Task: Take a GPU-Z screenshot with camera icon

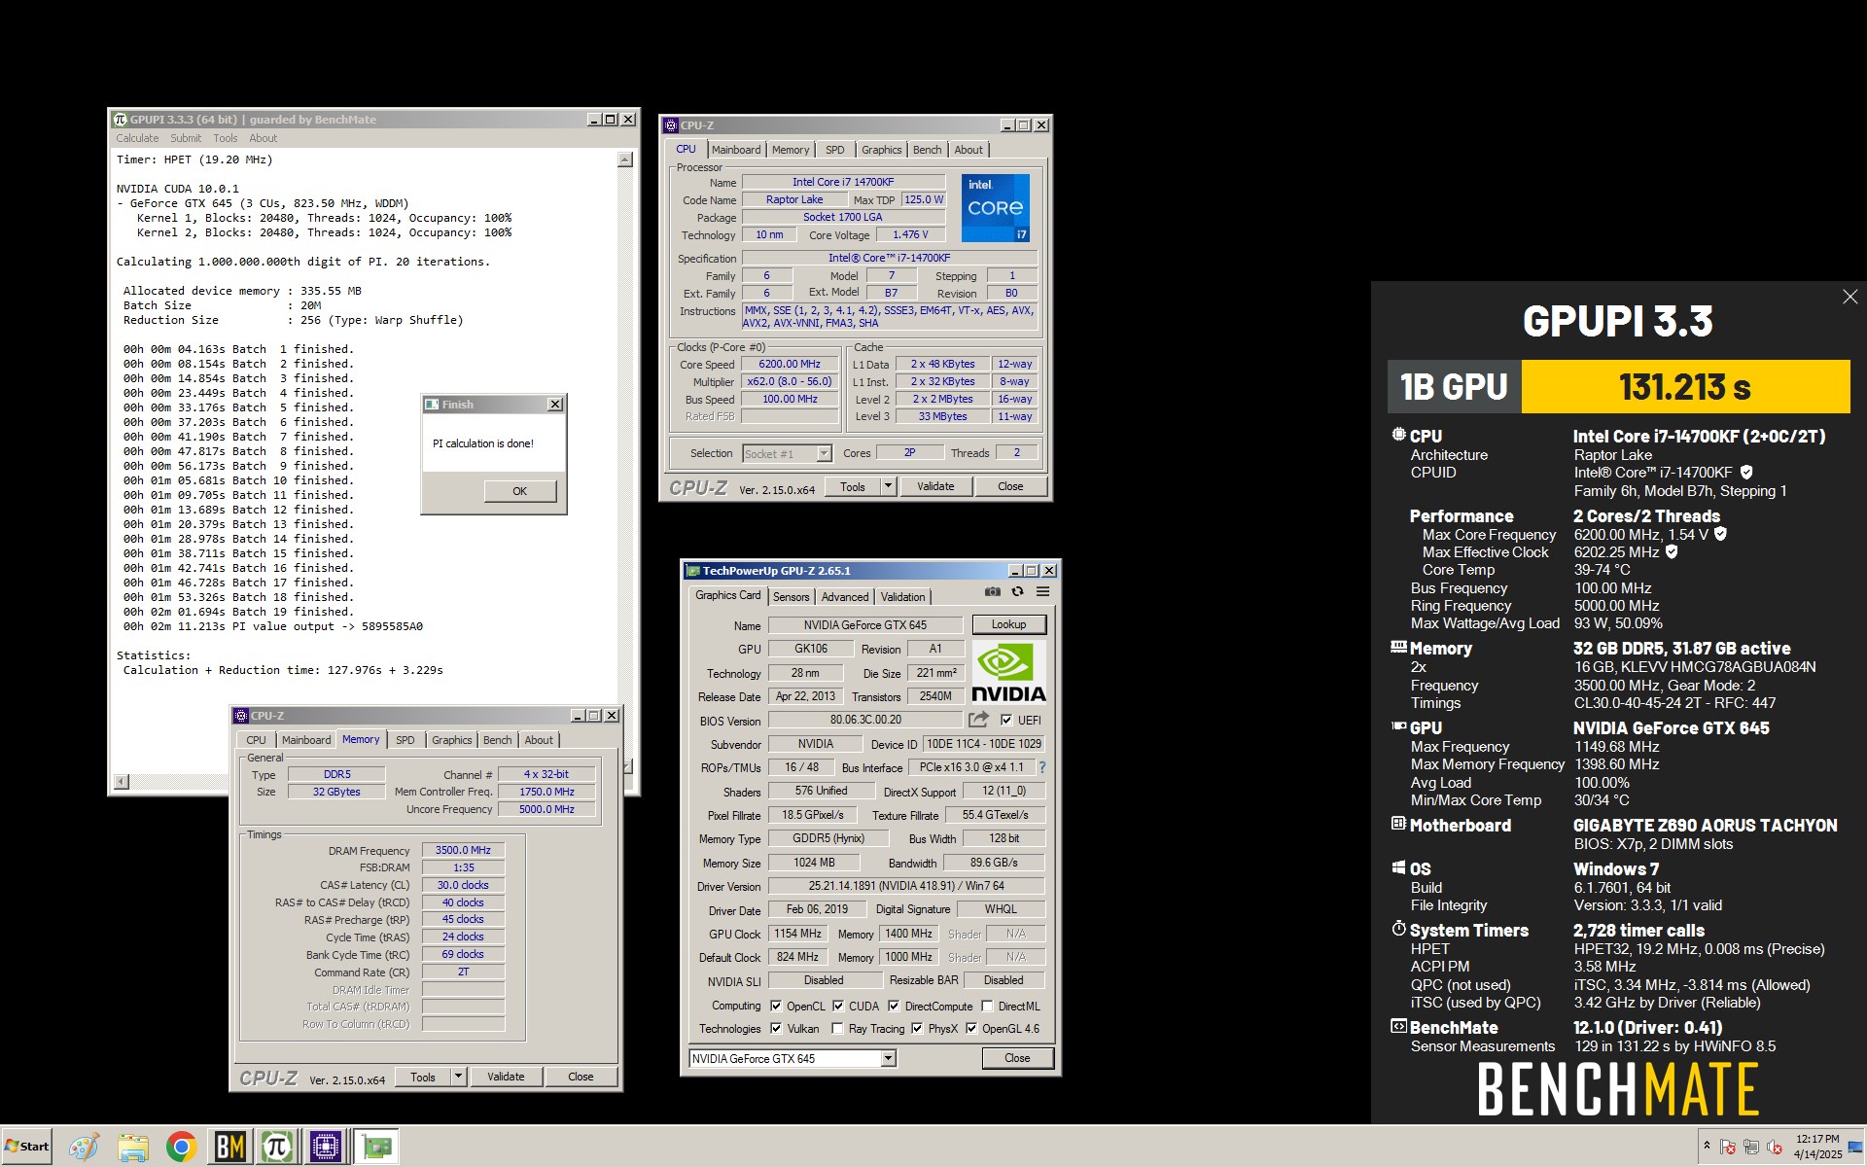Action: [x=992, y=591]
